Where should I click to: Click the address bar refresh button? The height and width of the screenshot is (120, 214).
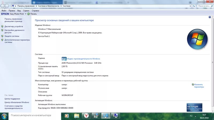pyautogui.click(x=194, y=6)
